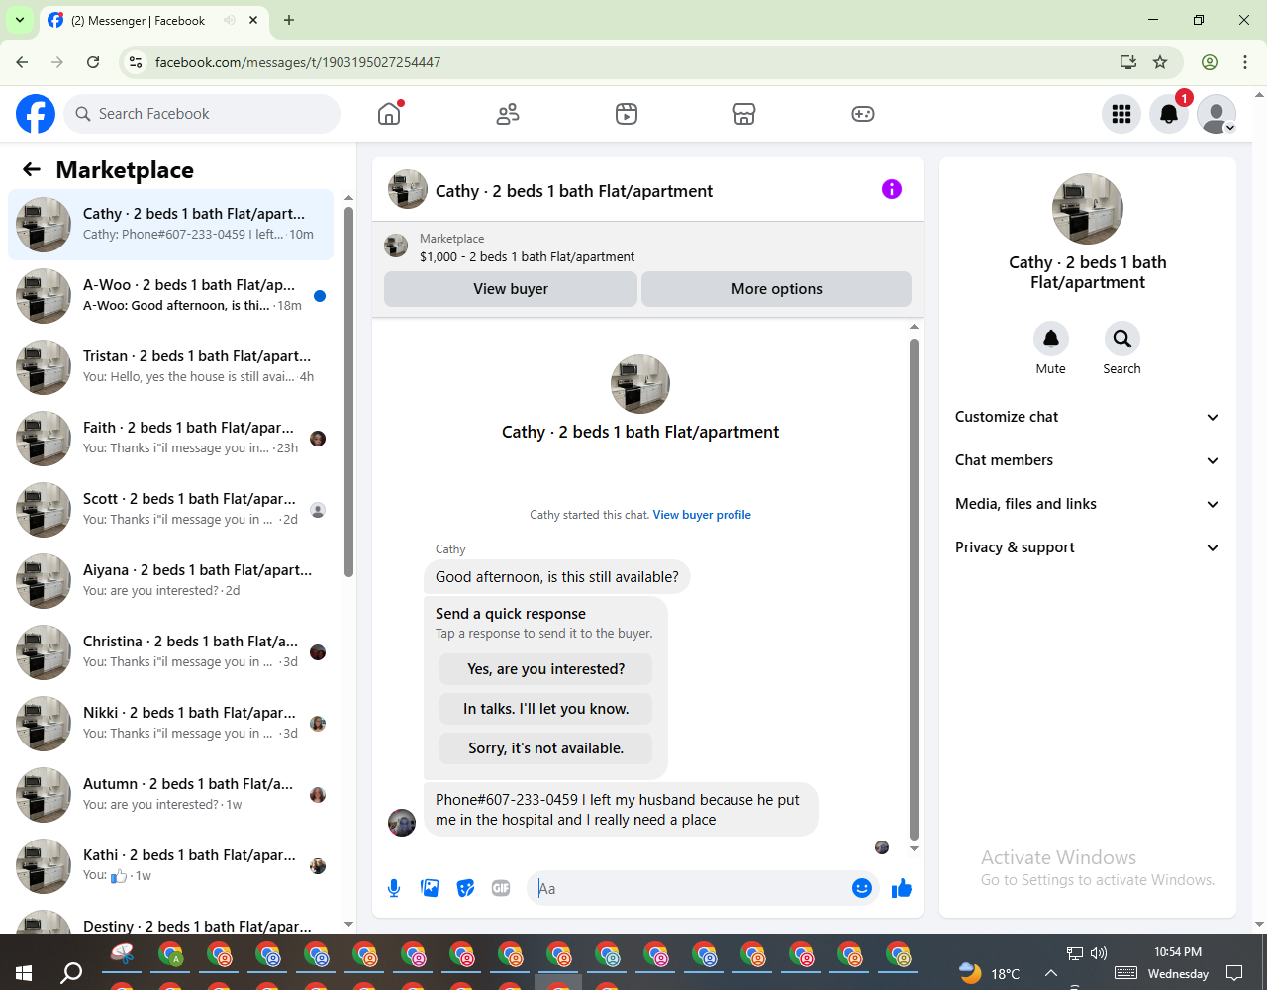Open Christina's conversation
Viewport: 1267px width, 990px height.
click(171, 652)
